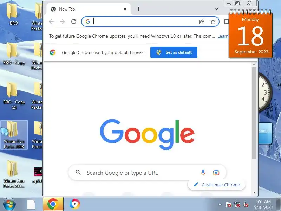Viewport: 281px width, 211px height.
Task: Restore down the Chrome window
Action: pyautogui.click(x=237, y=3)
